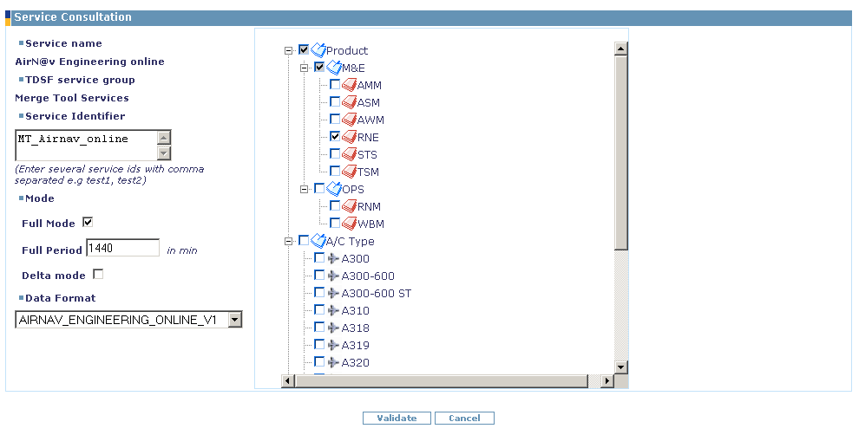The width and height of the screenshot is (859, 435).
Task: Check the AWM checkbox
Action: point(335,120)
